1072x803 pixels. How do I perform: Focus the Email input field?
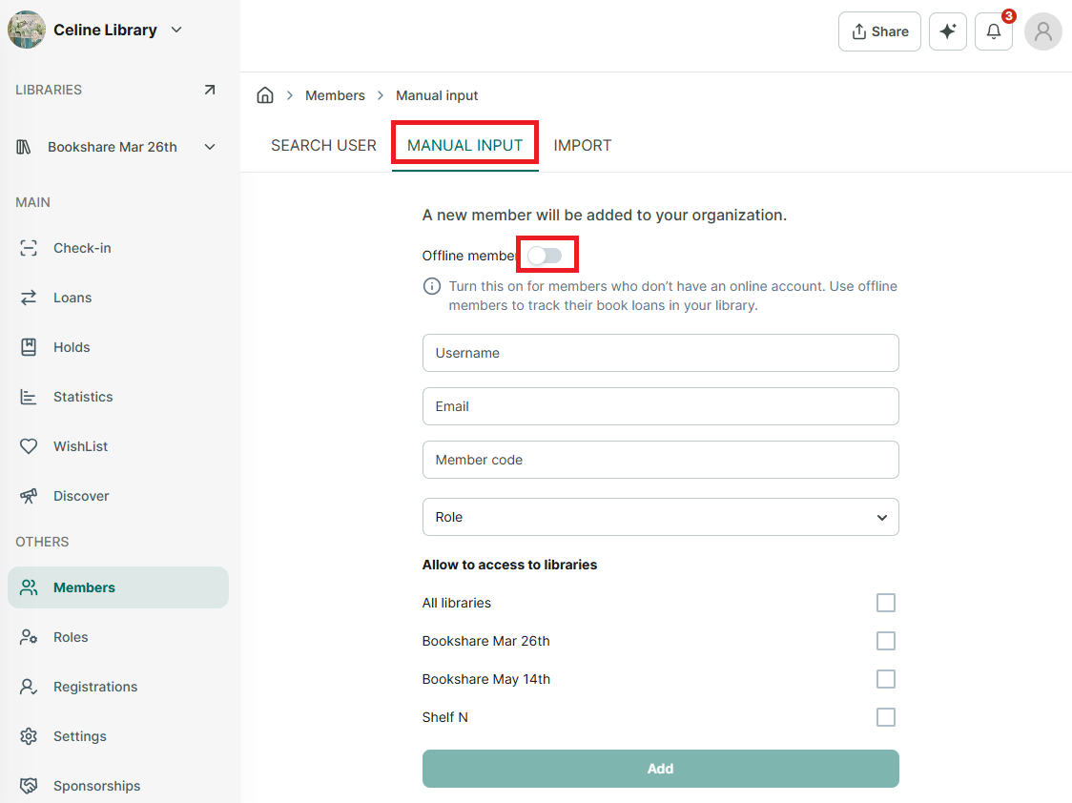pyautogui.click(x=660, y=406)
